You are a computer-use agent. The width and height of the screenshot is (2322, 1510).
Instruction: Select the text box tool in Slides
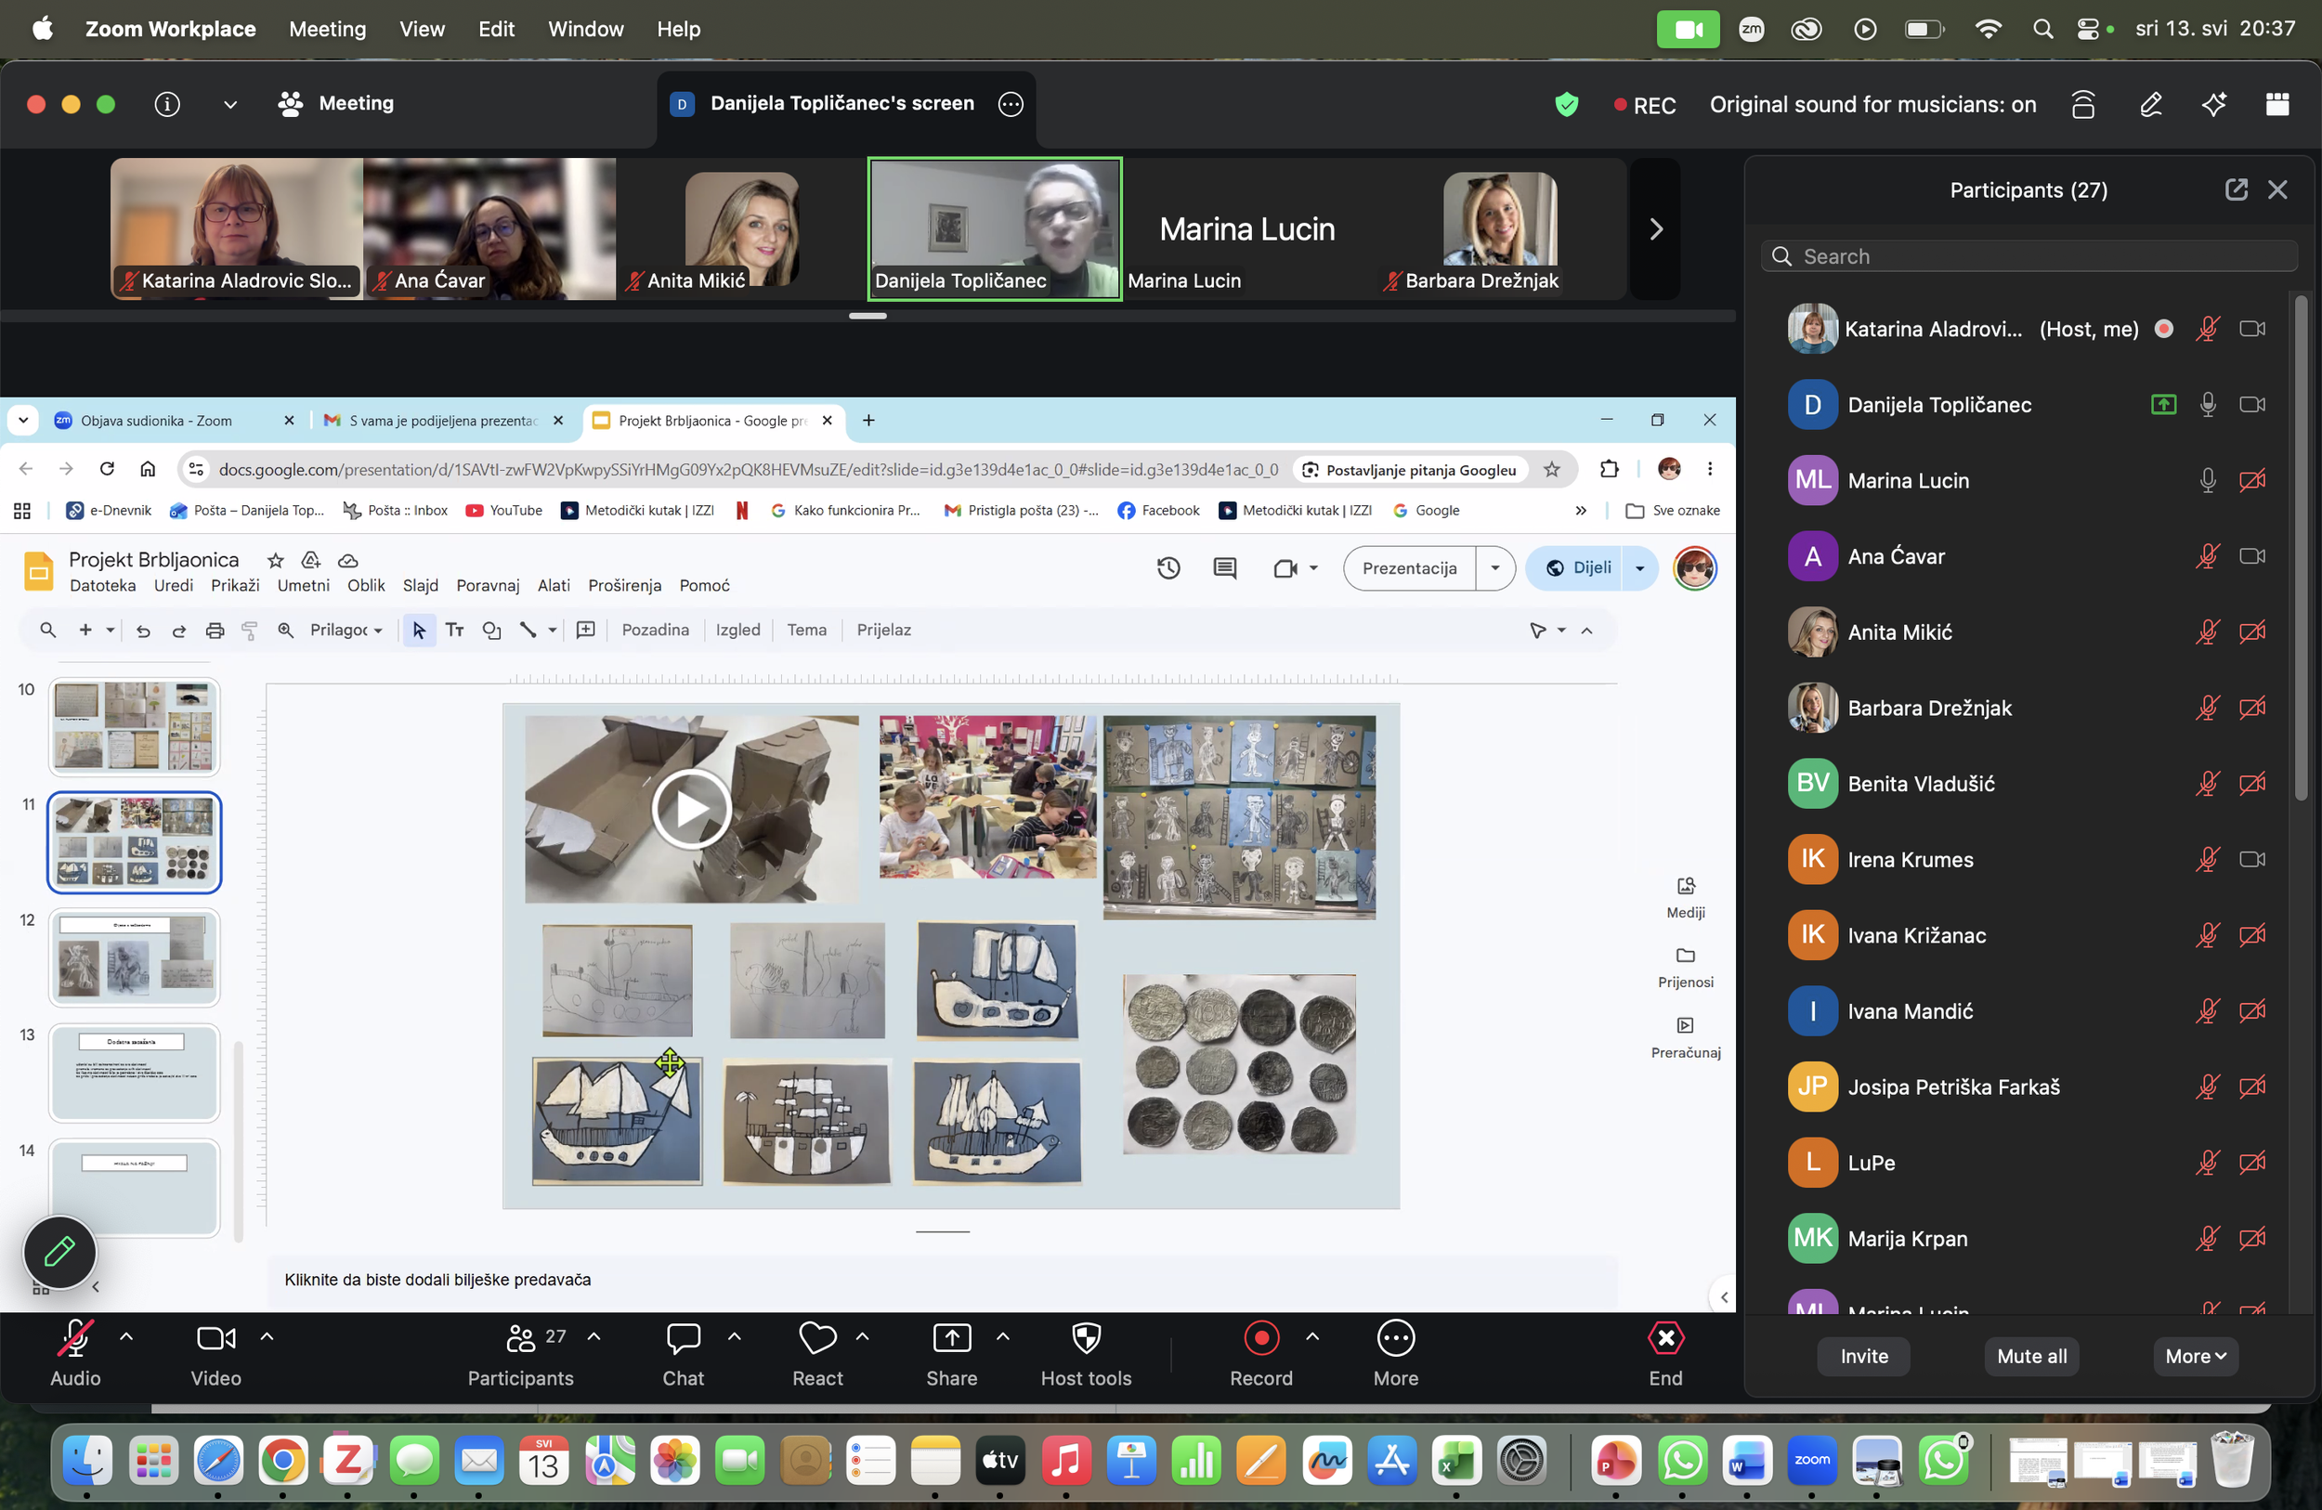point(454,631)
